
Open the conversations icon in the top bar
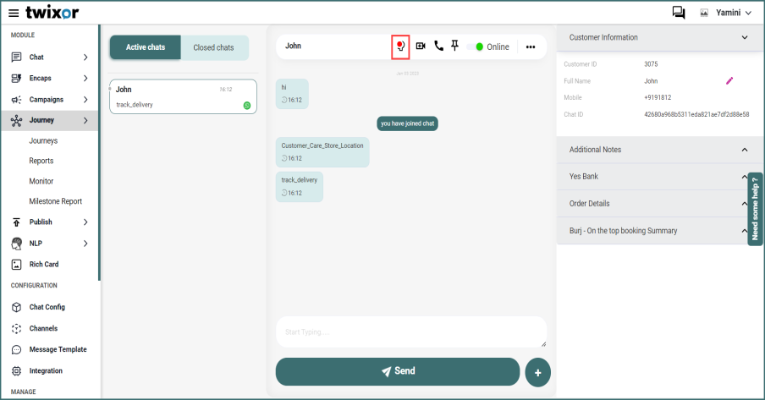pos(678,13)
